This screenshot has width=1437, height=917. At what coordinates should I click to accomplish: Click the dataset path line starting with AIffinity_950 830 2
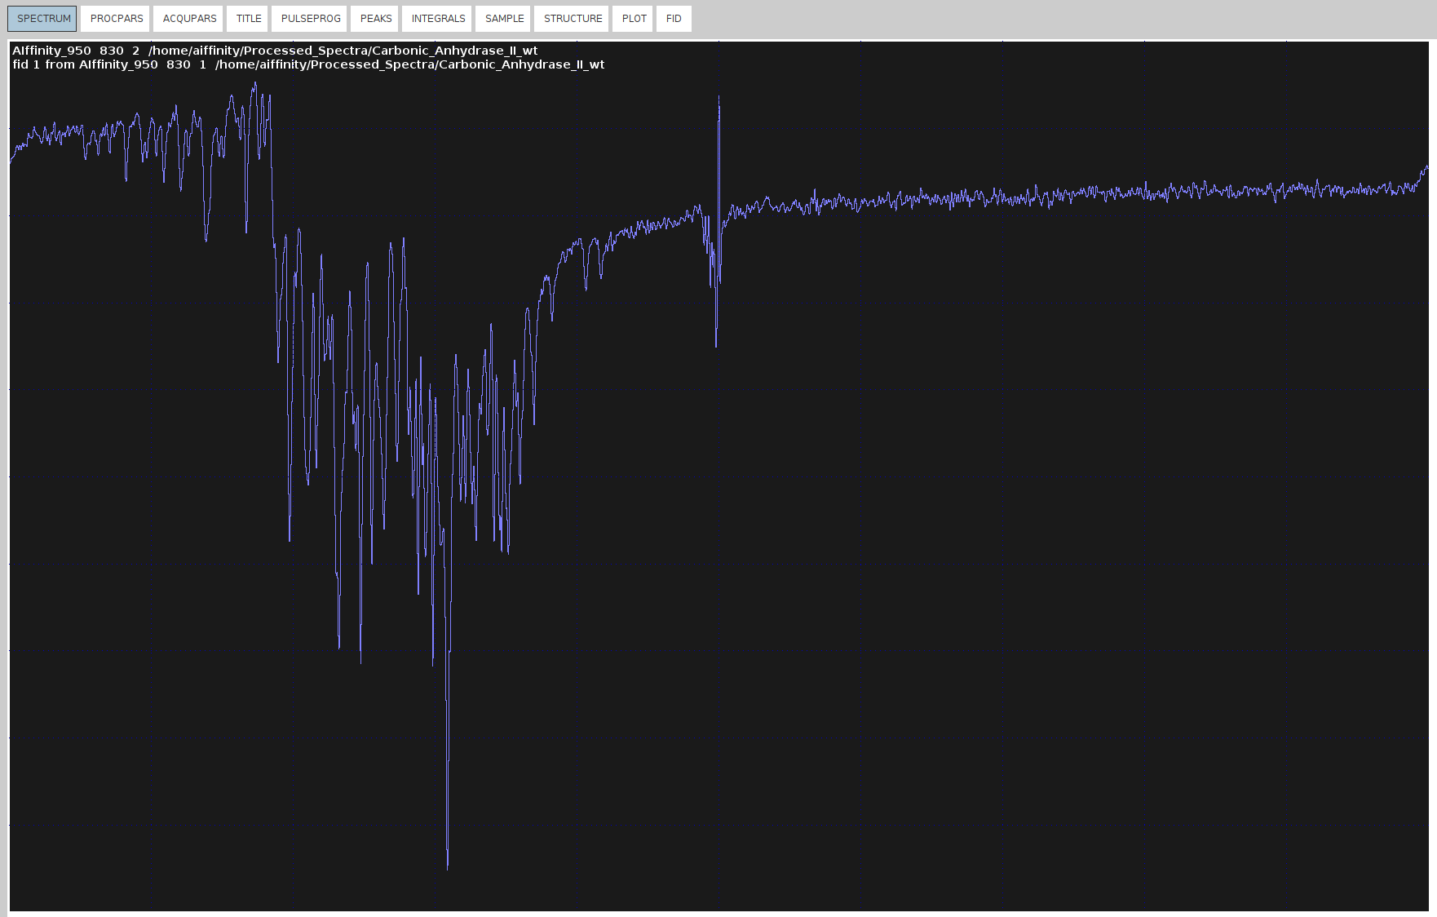click(x=275, y=51)
